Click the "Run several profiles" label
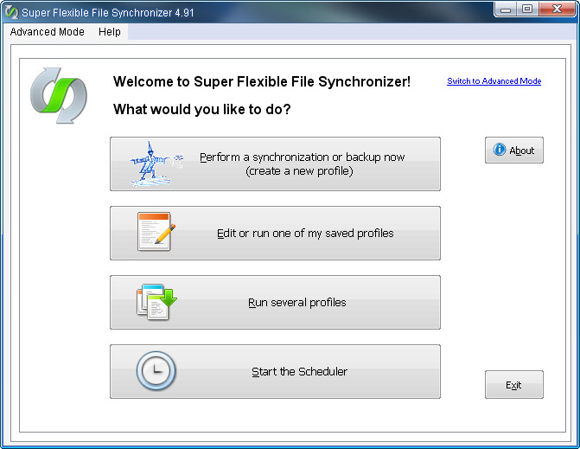The height and width of the screenshot is (449, 580). click(297, 303)
